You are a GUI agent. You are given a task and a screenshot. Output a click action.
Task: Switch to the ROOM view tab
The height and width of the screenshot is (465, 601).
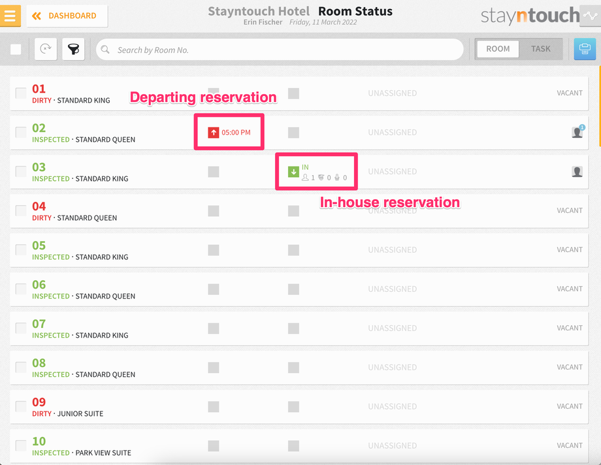point(498,49)
